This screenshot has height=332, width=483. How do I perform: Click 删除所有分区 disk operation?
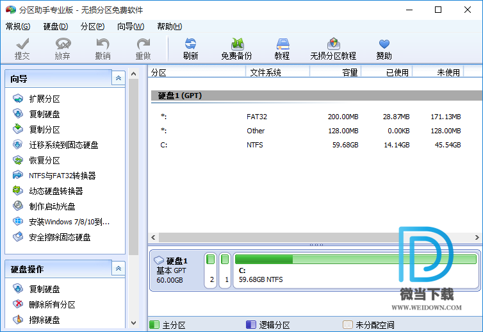[x=52, y=304]
